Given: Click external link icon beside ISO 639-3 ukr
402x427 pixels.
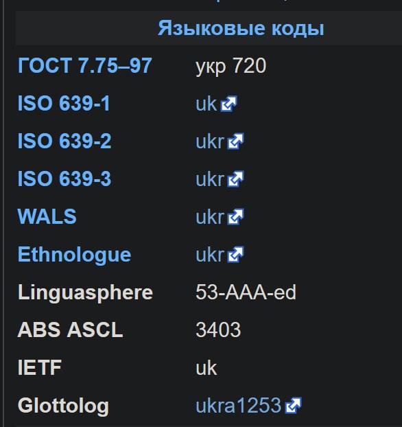Looking at the screenshot, I should click(x=236, y=179).
